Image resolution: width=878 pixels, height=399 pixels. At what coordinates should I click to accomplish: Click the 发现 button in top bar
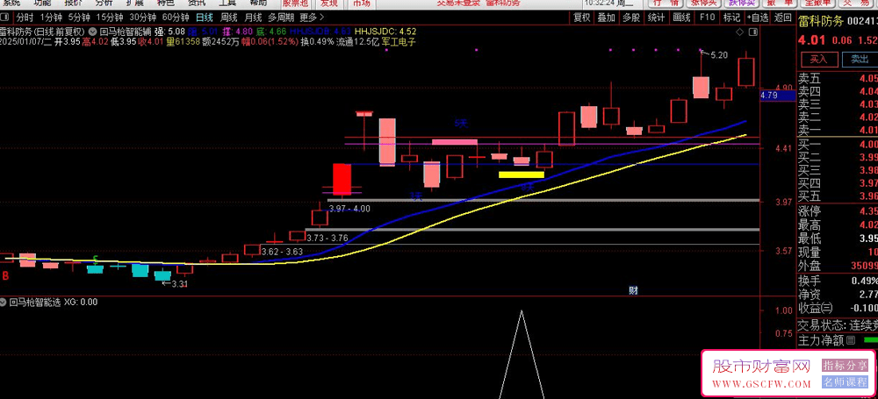click(329, 3)
